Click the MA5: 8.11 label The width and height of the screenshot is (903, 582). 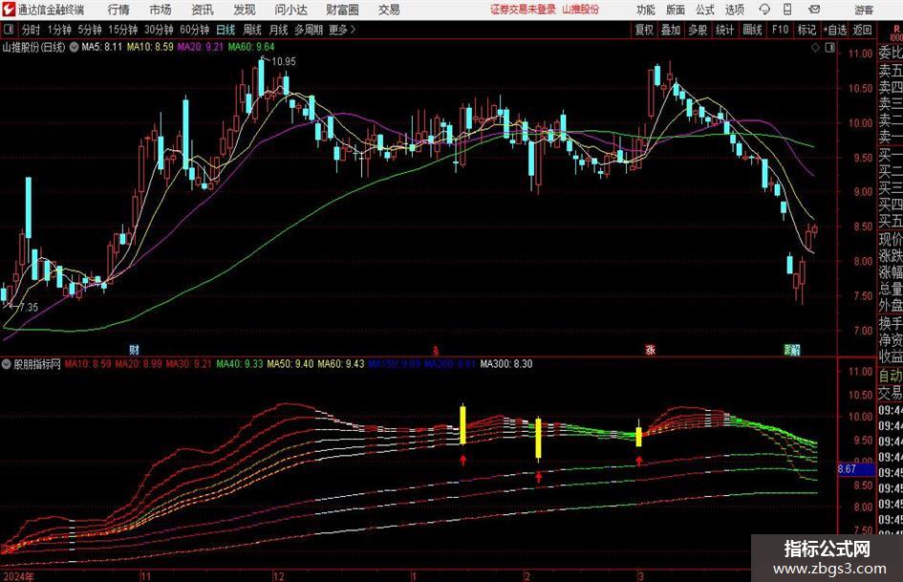pyautogui.click(x=102, y=47)
